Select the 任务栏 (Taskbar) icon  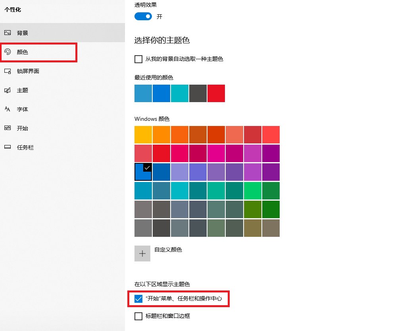(x=8, y=147)
